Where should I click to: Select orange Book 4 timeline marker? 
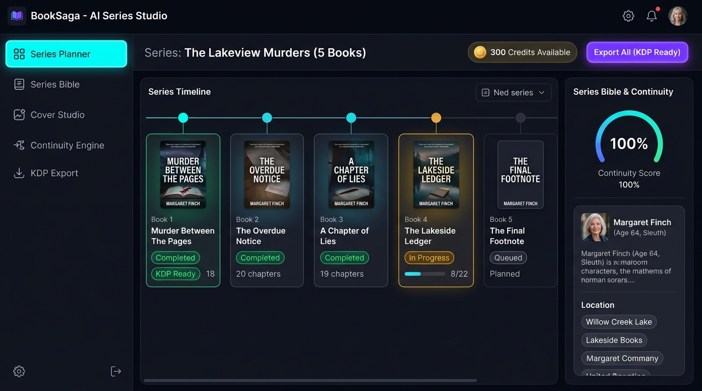pyautogui.click(x=436, y=118)
